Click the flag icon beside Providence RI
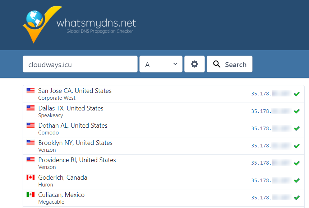This screenshot has height=208, width=309. click(x=31, y=160)
